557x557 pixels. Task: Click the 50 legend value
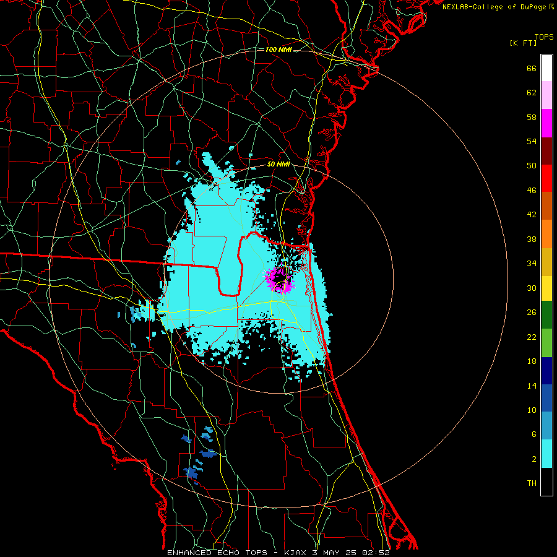532,166
